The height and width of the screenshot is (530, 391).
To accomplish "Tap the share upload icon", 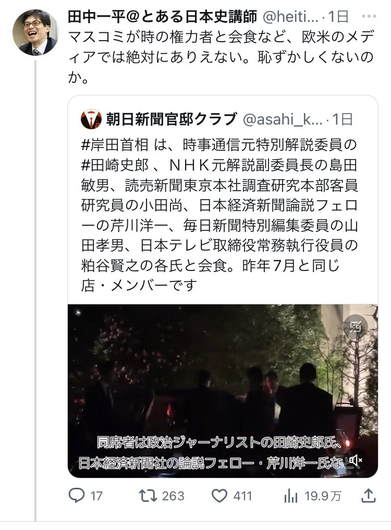I will 369,496.
